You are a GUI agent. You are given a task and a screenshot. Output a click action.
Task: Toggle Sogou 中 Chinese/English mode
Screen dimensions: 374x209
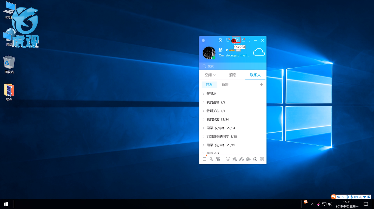pyautogui.click(x=339, y=197)
